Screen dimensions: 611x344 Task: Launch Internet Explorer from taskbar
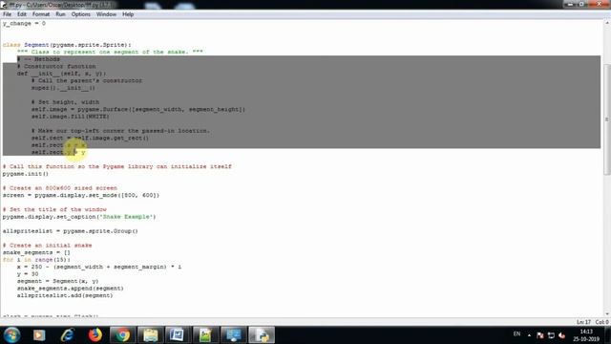(67, 335)
